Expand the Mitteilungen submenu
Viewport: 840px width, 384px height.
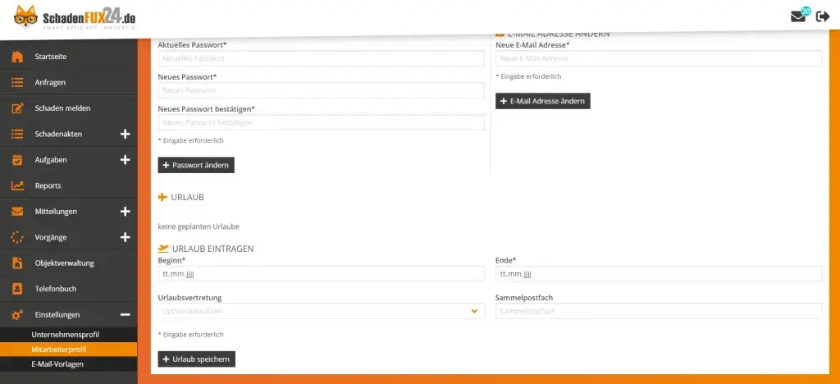click(x=125, y=212)
